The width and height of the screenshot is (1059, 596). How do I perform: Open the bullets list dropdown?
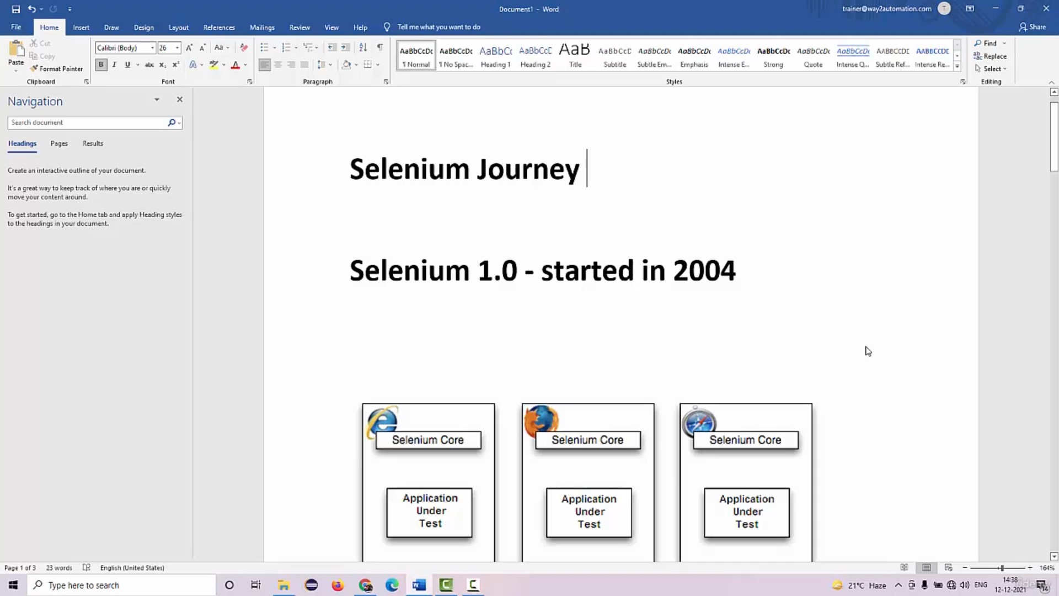[x=275, y=48]
